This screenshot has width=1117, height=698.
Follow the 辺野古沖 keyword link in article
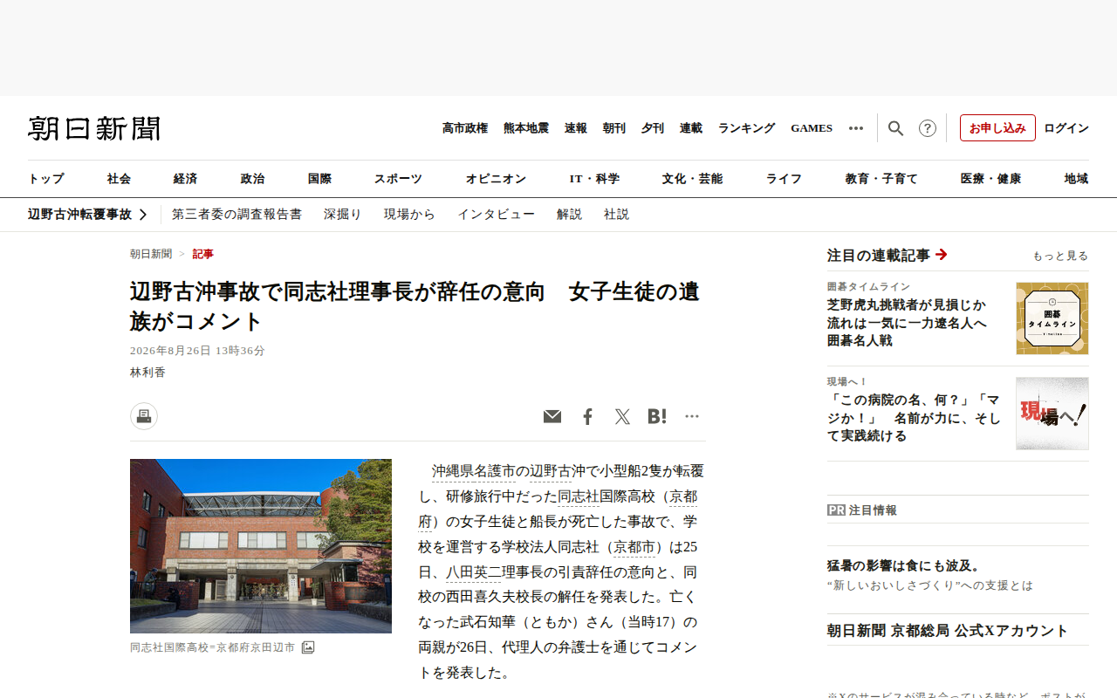pyautogui.click(x=551, y=472)
